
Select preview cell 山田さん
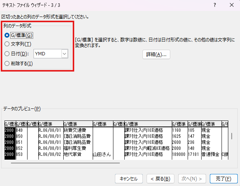pos(102,154)
